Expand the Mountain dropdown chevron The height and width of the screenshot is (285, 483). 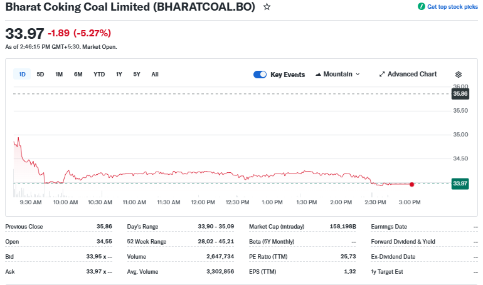click(x=358, y=75)
